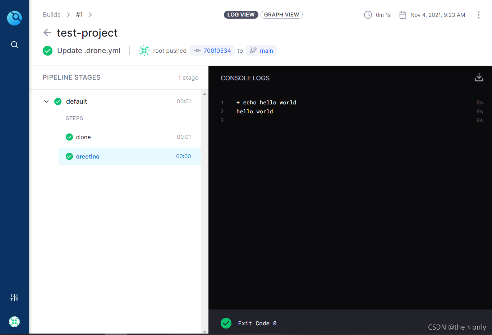Select the greeting step

(130, 156)
